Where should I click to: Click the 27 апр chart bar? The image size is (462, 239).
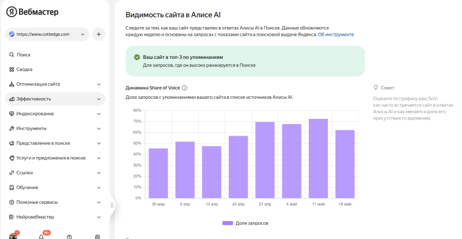point(265,160)
